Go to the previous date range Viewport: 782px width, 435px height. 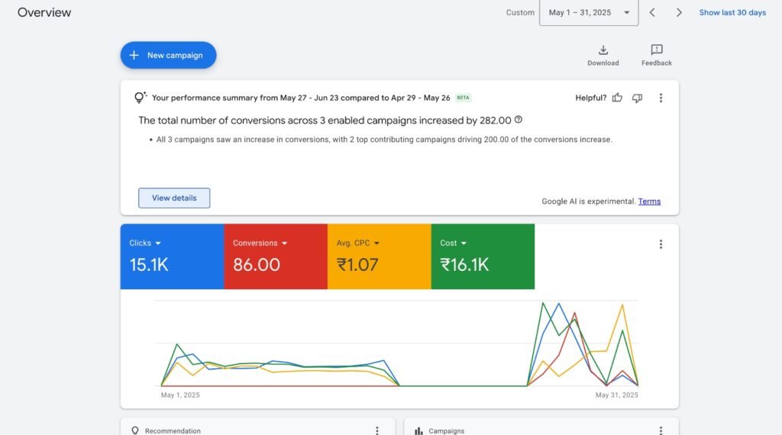click(x=652, y=12)
